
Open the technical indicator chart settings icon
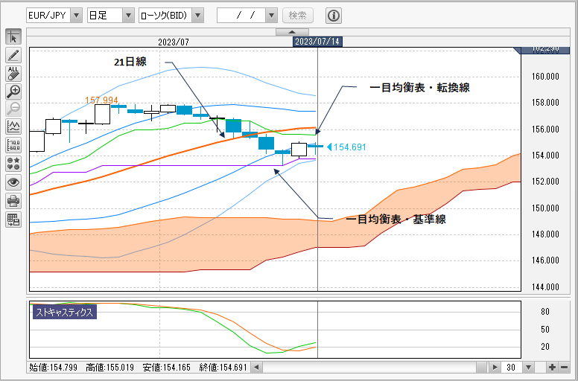(x=13, y=128)
